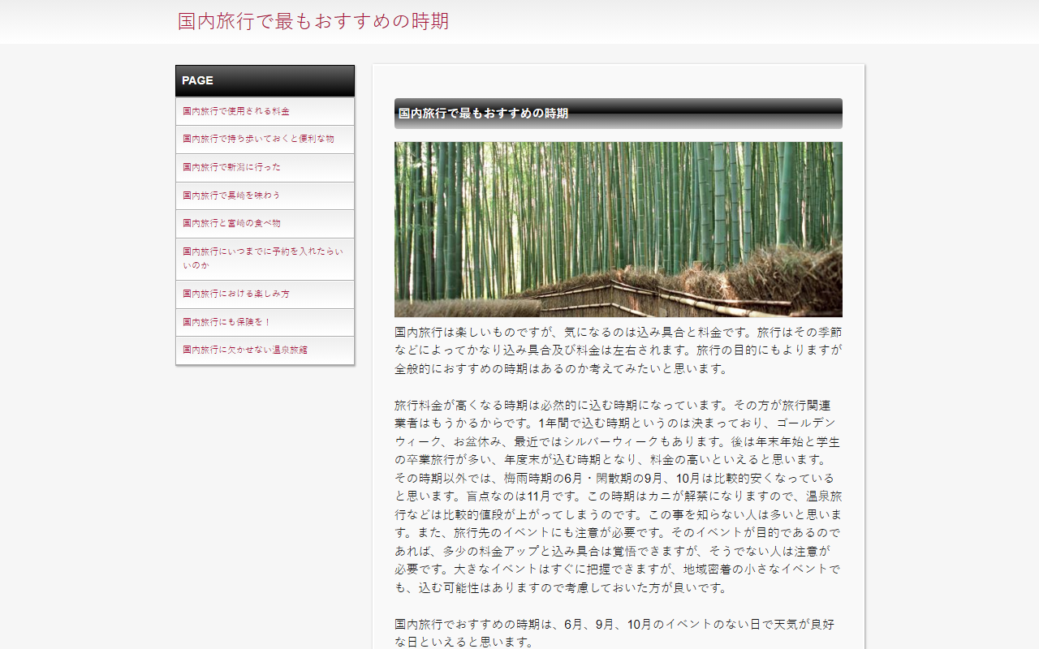The image size is (1039, 649).
Task: Click the sentence mentioning ゴールデンウィーク
Action: [617, 432]
